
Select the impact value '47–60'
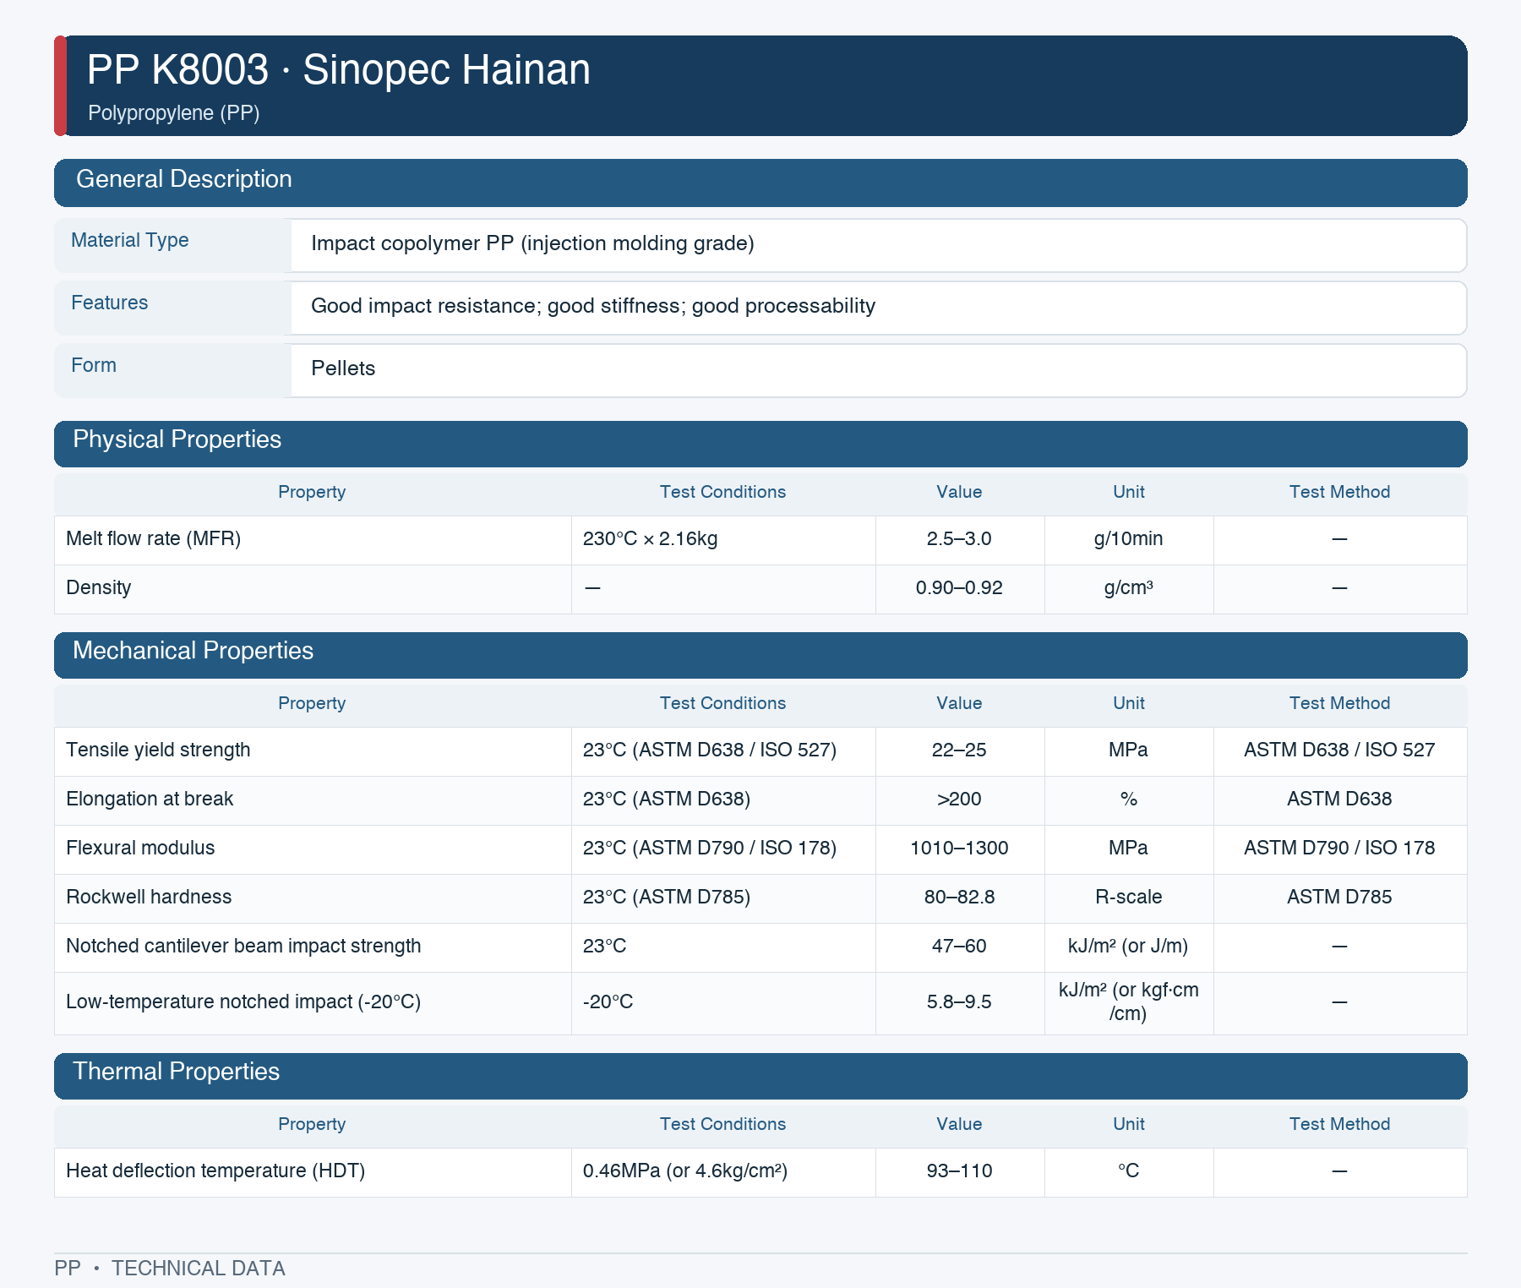pos(959,946)
